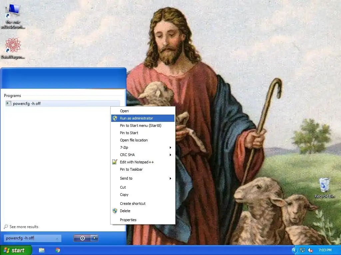Select Run as administrator
The width and height of the screenshot is (341, 255).
pyautogui.click(x=143, y=118)
